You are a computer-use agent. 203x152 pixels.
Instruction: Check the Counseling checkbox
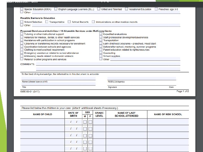[x=101, y=52]
